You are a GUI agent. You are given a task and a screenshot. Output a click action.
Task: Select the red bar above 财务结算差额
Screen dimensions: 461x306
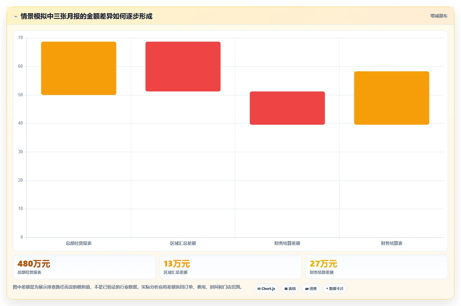(x=287, y=108)
